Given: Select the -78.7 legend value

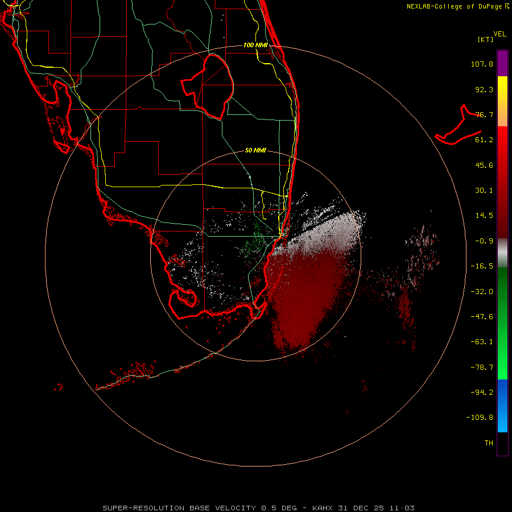Looking at the screenshot, I should click(482, 368).
